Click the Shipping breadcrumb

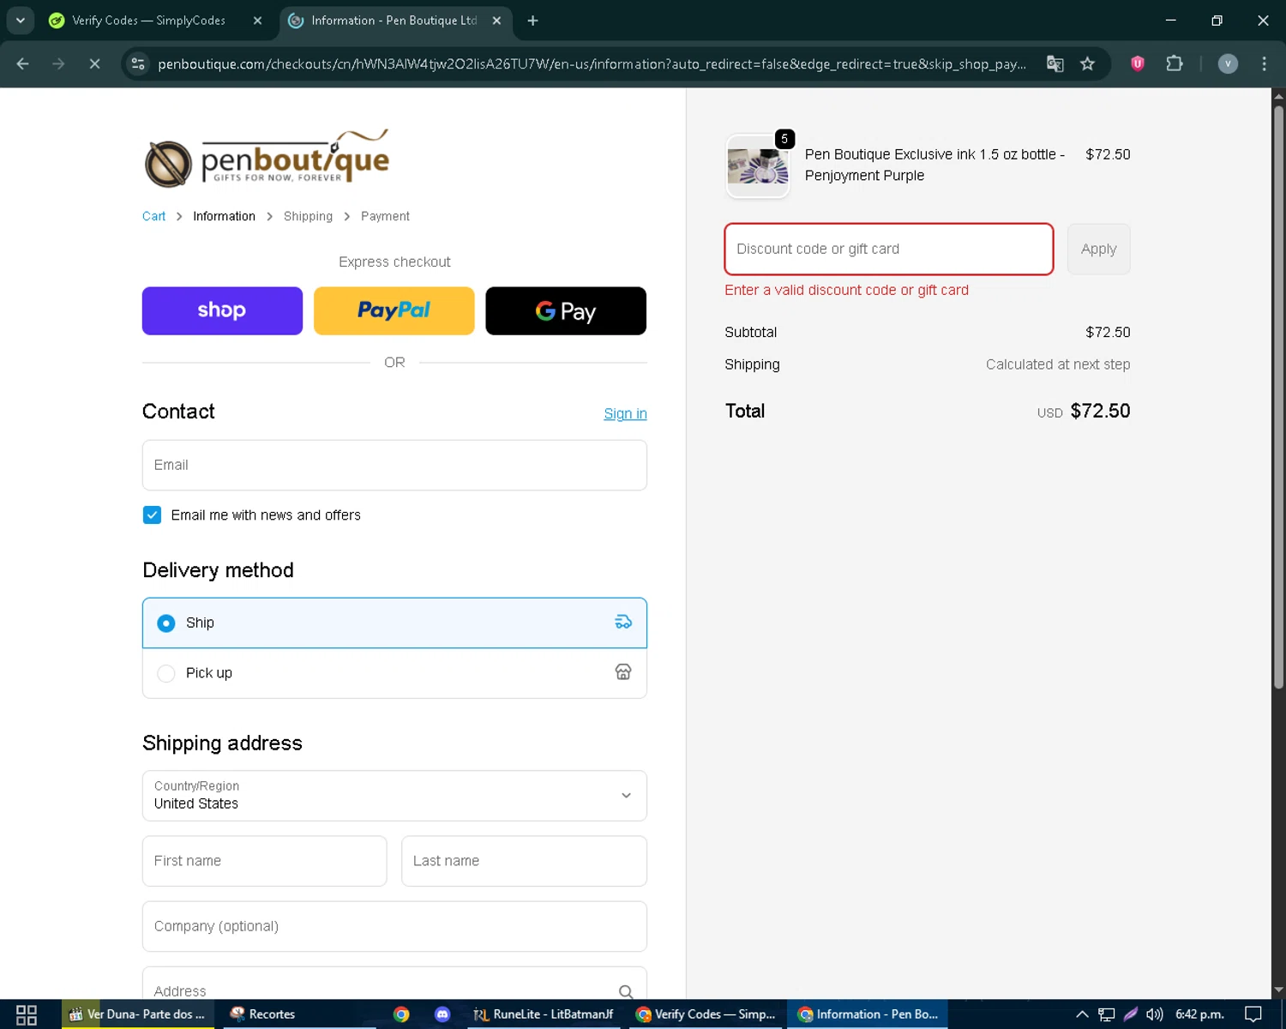click(x=308, y=216)
